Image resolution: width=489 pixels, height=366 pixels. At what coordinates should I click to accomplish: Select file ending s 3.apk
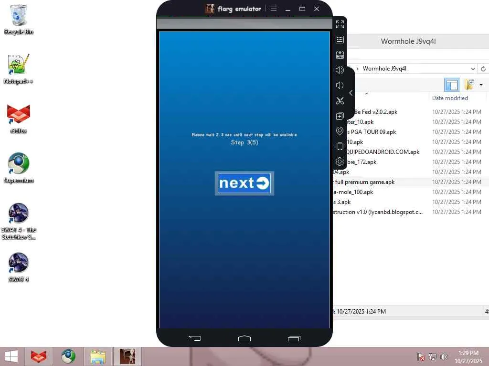(342, 202)
